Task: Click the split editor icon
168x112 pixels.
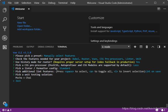Action: tap(159, 9)
